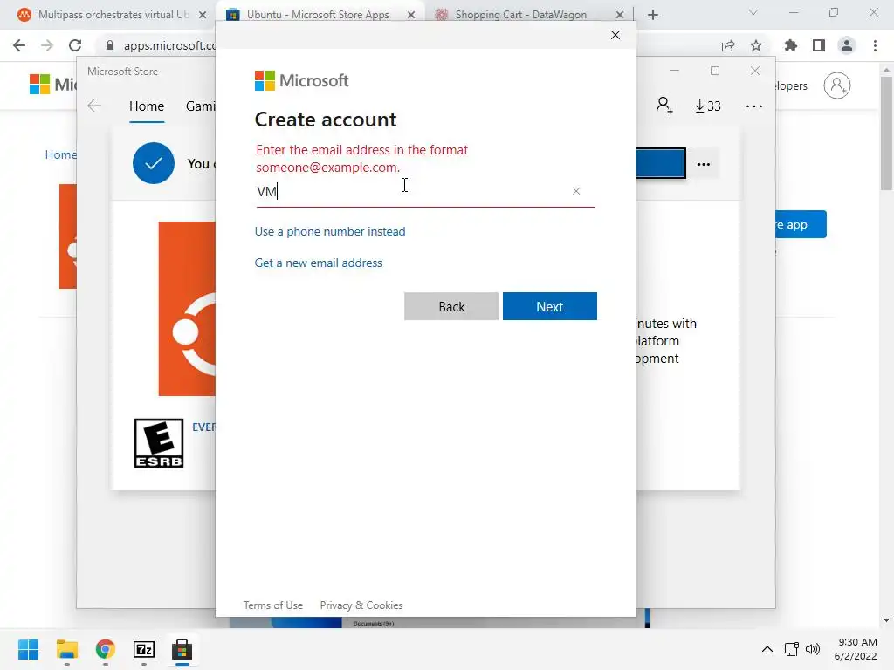Close the Shopping Cart - DataWagon tab
This screenshot has height=670, width=894.
click(620, 15)
